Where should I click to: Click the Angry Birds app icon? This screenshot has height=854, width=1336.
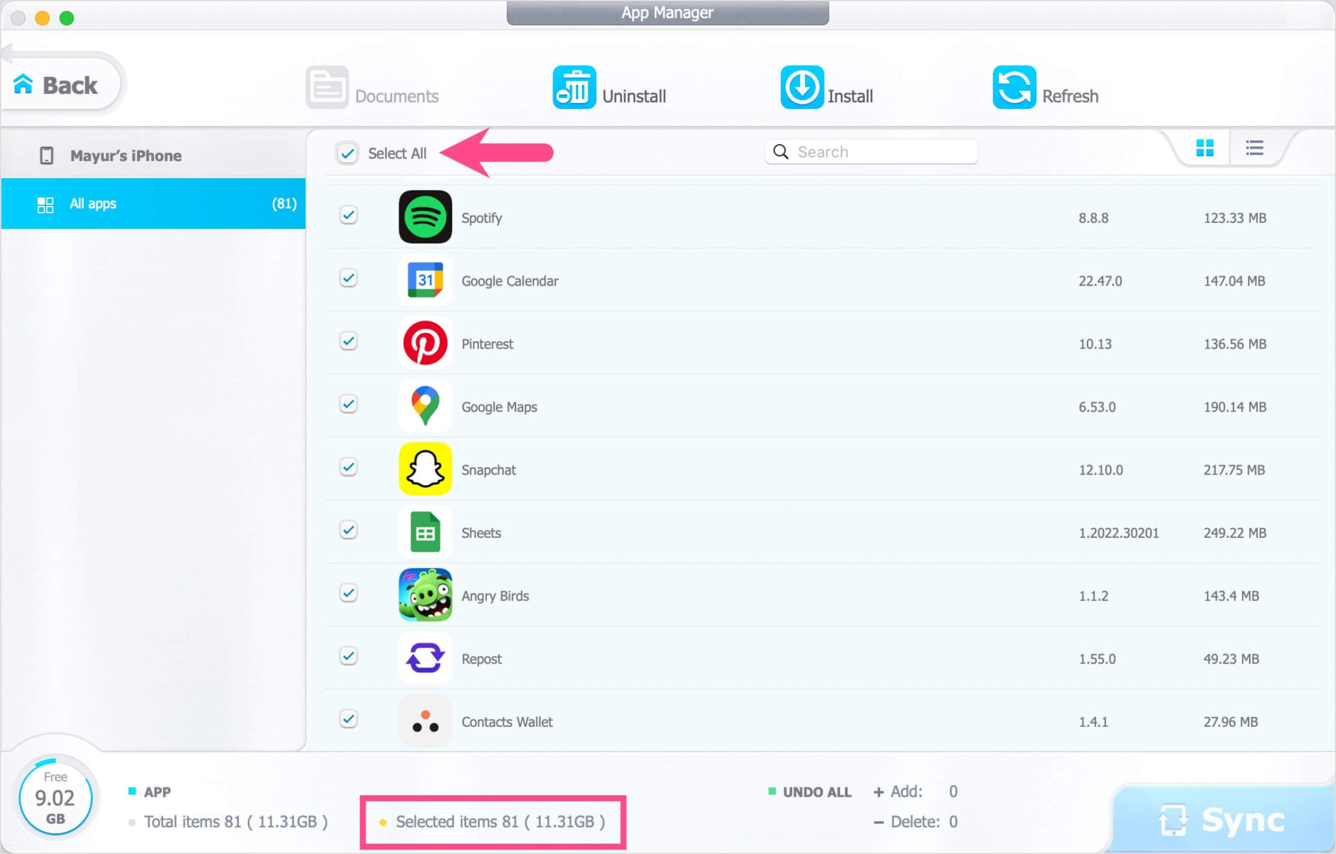pyautogui.click(x=425, y=595)
